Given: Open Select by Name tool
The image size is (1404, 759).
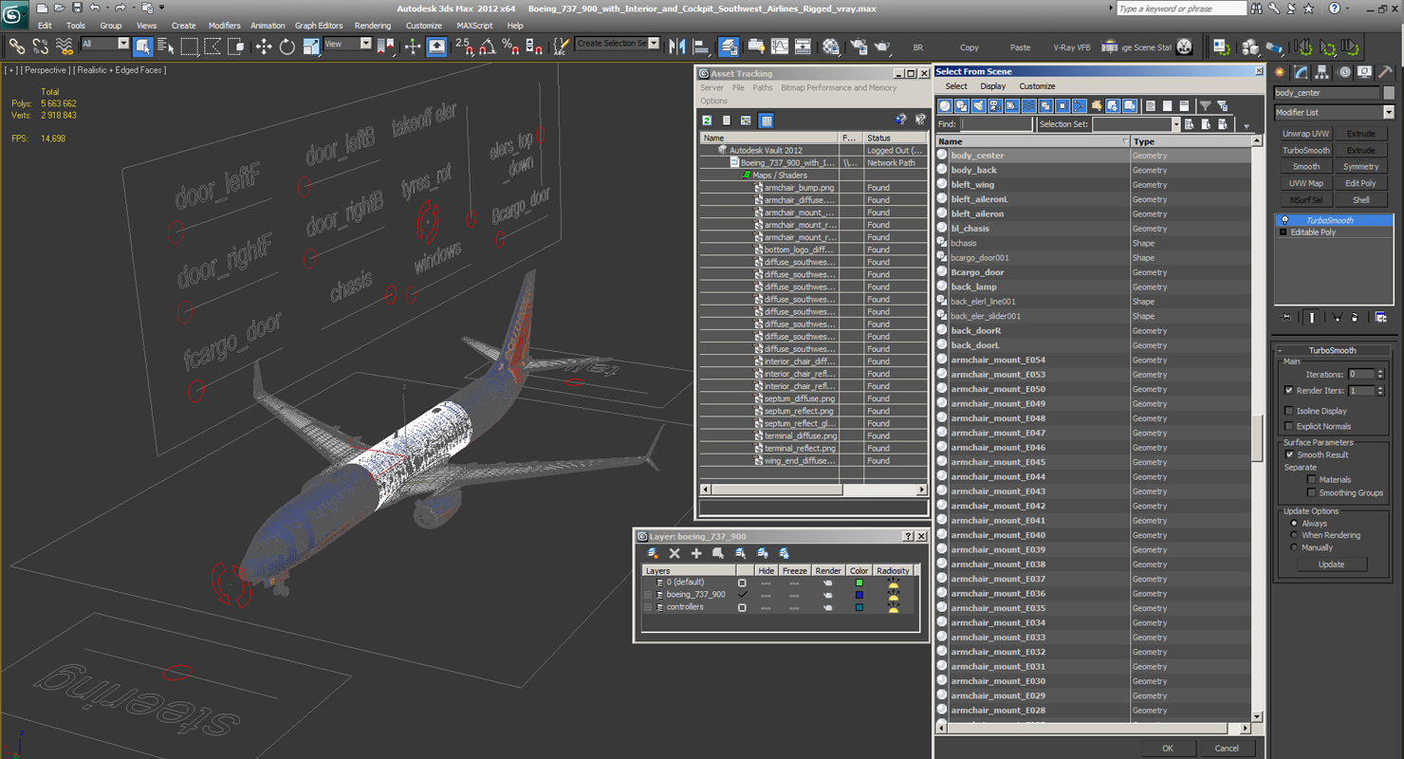Looking at the screenshot, I should [x=166, y=46].
